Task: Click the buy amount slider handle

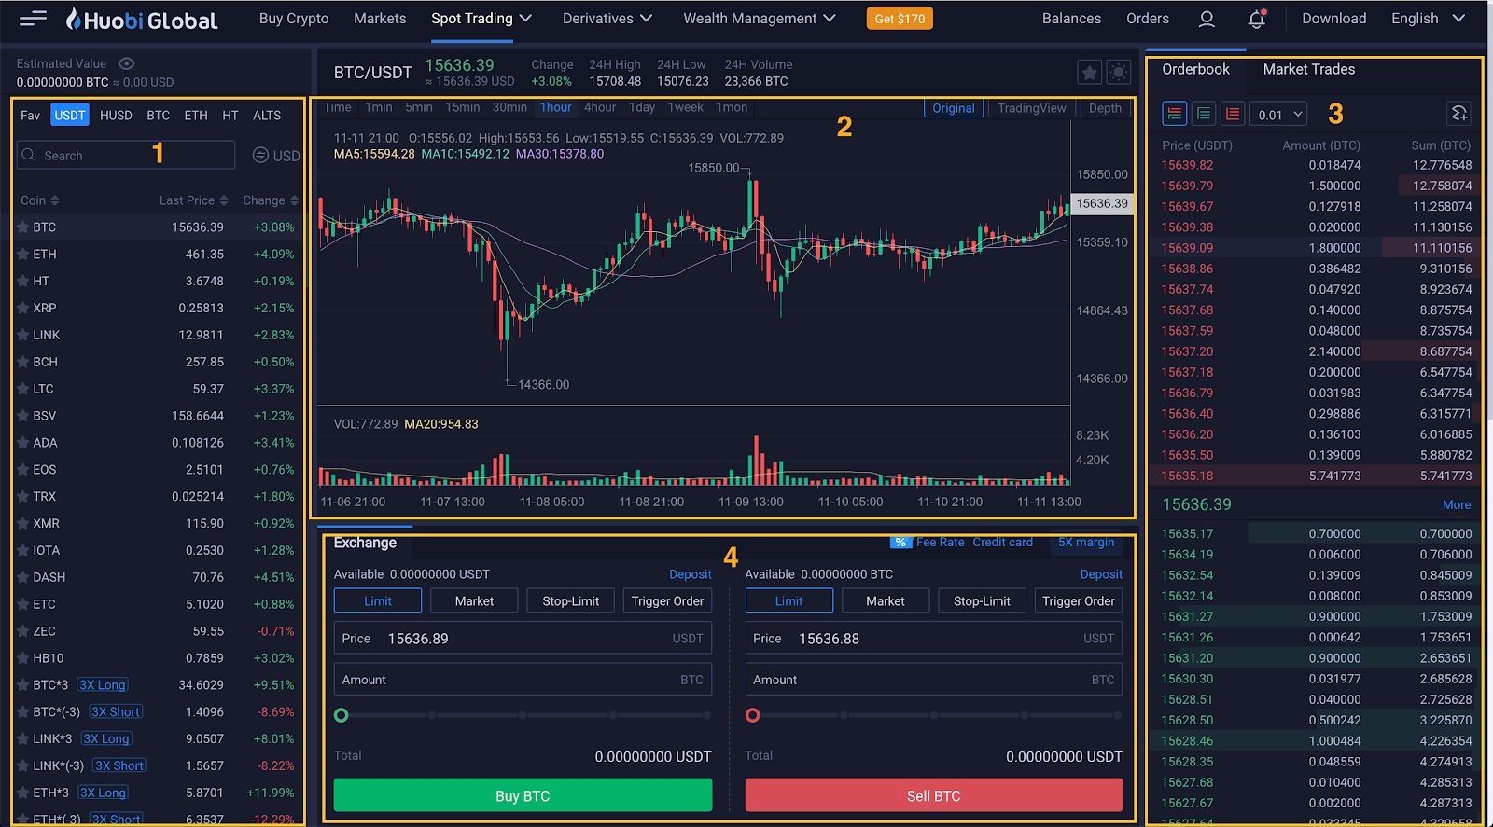Action: [x=342, y=715]
